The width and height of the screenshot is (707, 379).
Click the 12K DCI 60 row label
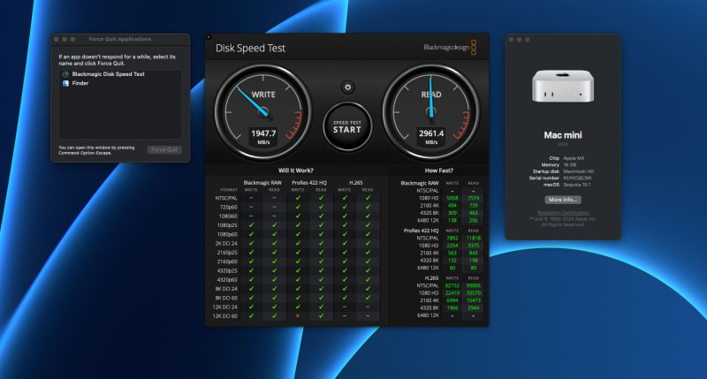225,316
